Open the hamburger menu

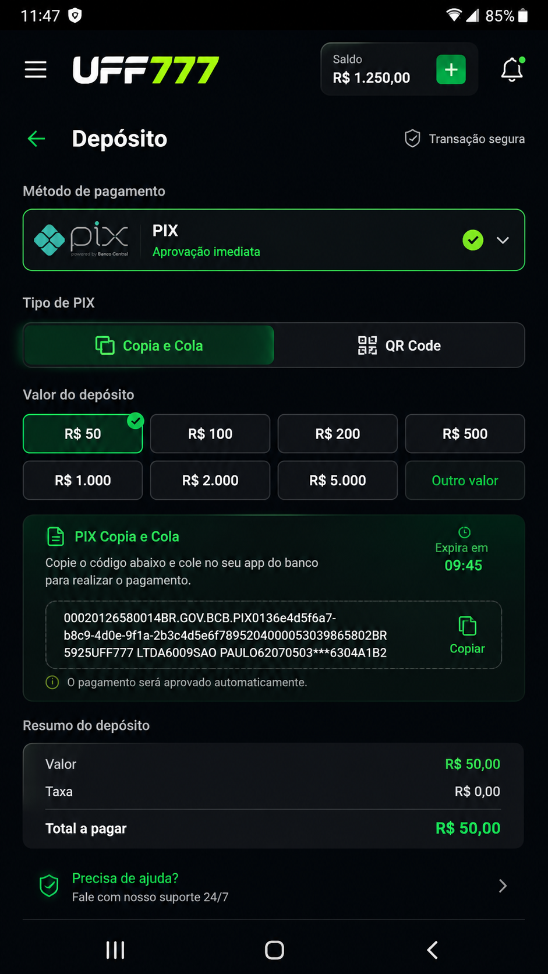tap(36, 70)
